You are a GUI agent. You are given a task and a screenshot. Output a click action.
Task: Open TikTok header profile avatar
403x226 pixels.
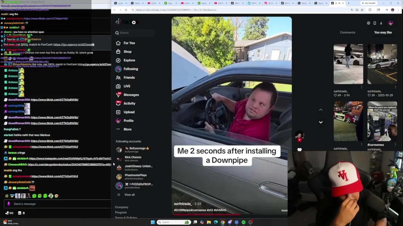[391, 23]
